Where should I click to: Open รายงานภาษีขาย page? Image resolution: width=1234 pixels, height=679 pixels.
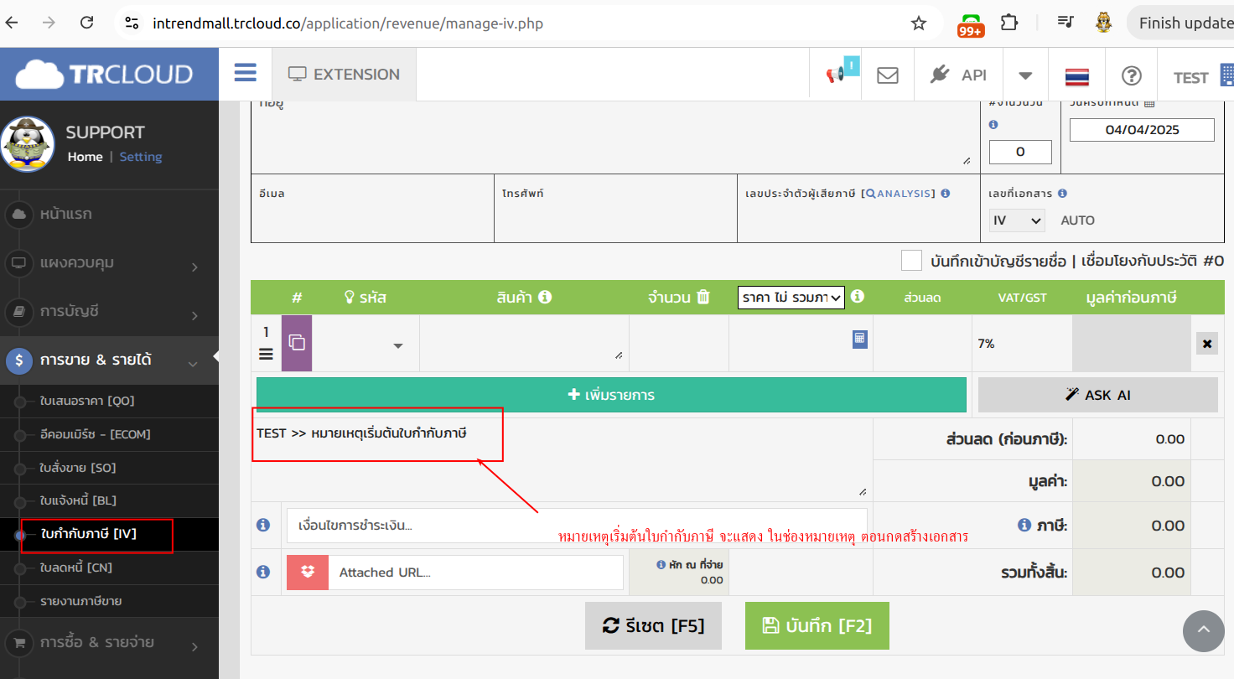tap(81, 601)
